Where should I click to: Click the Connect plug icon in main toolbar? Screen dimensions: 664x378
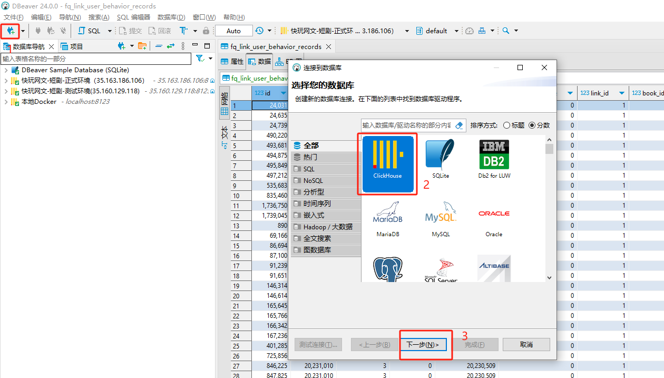click(38, 31)
